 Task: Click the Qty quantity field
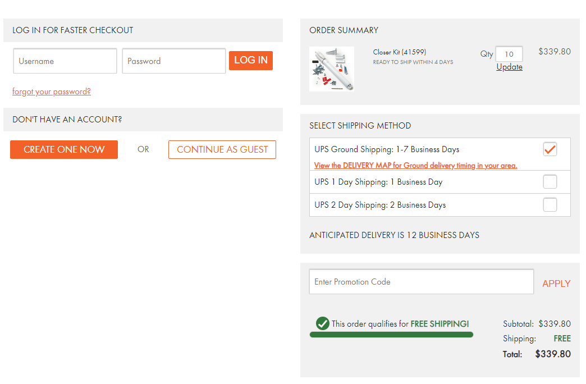click(x=509, y=54)
